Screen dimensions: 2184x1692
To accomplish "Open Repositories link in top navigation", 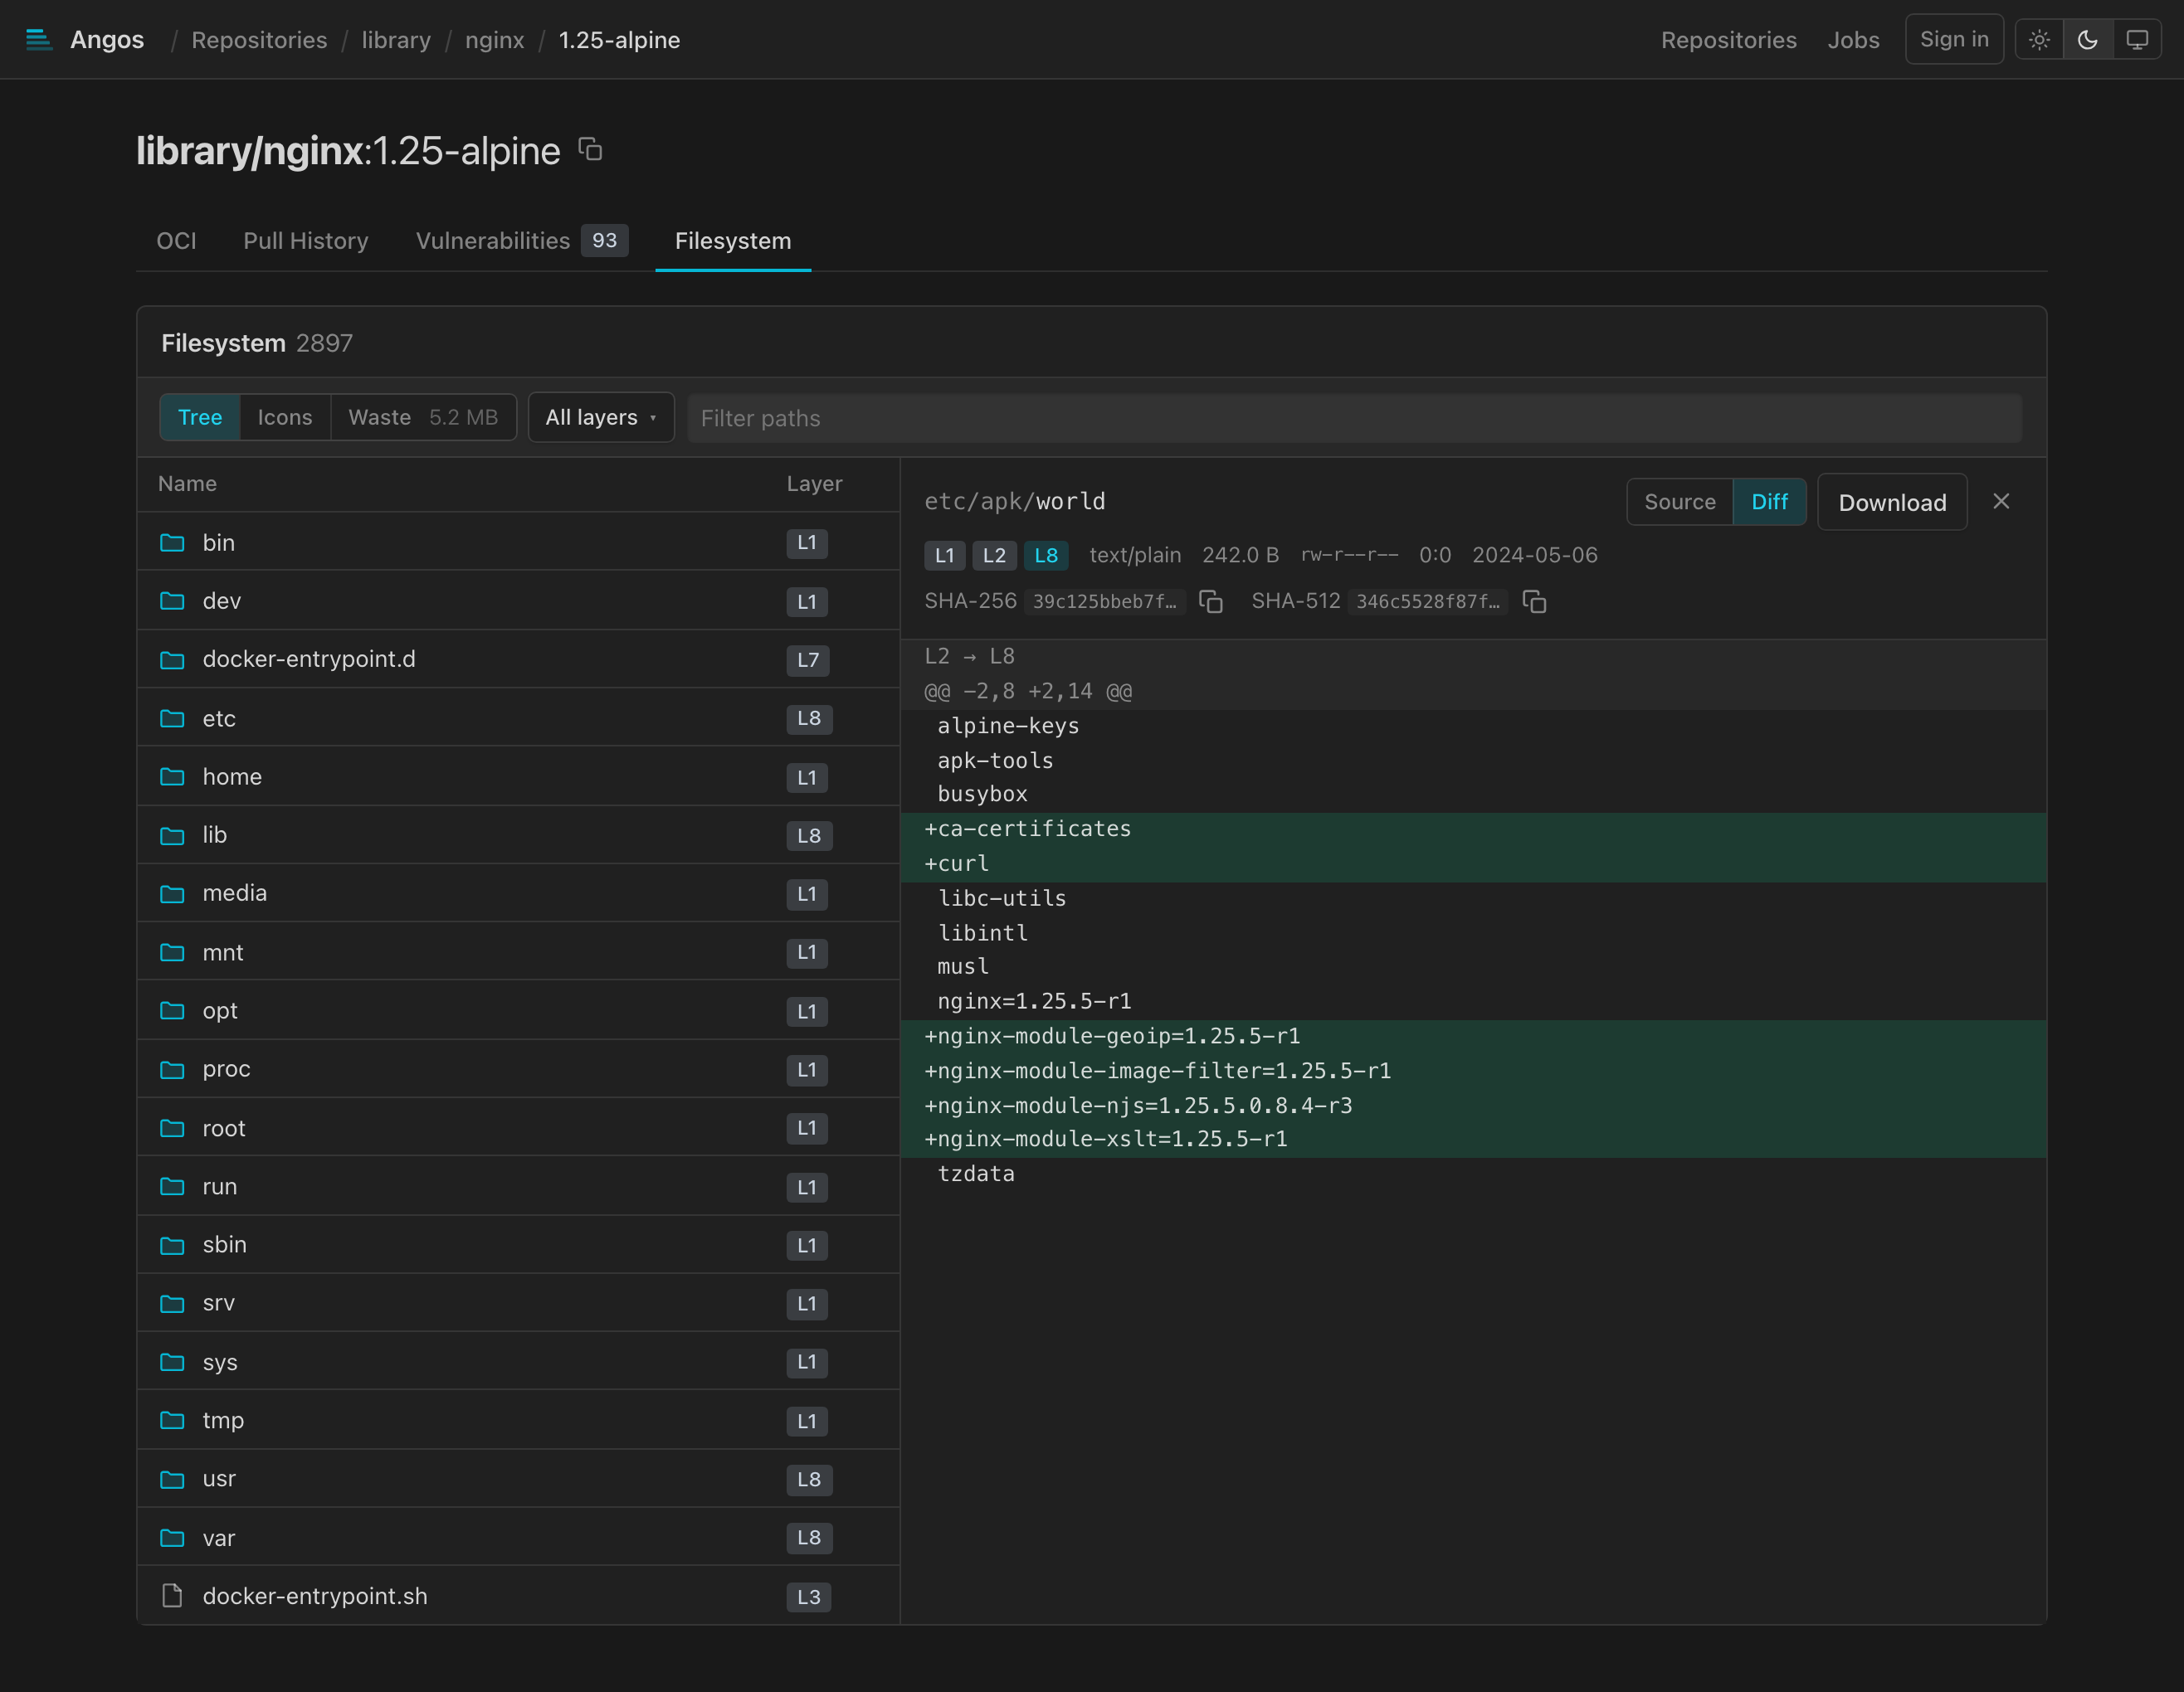I will click(x=1728, y=40).
